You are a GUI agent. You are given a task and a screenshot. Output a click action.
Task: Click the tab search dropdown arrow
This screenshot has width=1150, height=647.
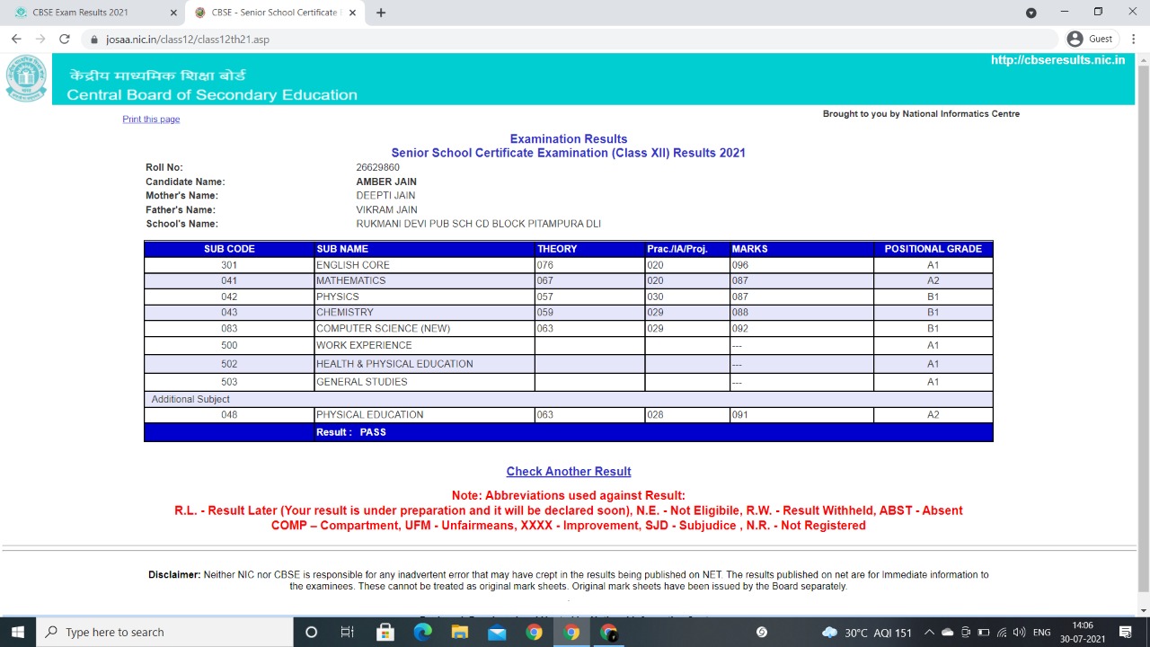pos(1031,13)
